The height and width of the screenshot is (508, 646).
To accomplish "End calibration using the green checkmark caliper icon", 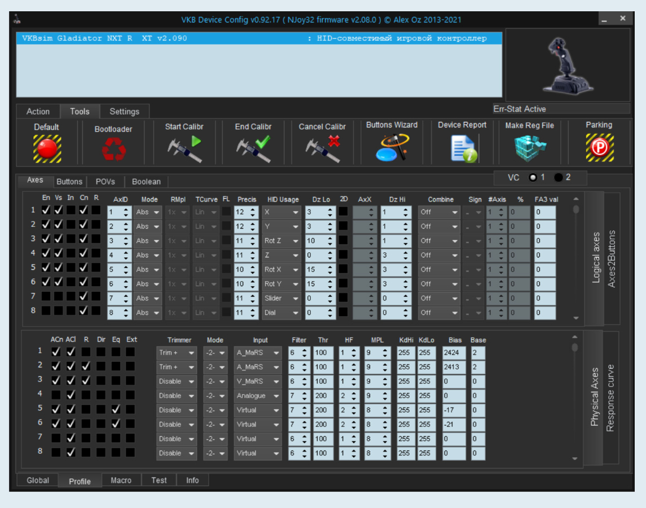I will click(x=253, y=149).
